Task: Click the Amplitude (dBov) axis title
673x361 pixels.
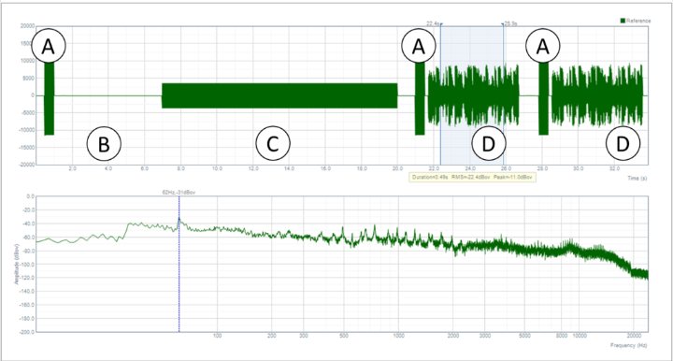Action: coord(17,264)
